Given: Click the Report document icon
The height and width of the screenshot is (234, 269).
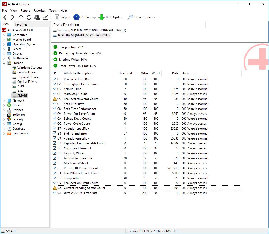Looking at the screenshot, I should click(57, 17).
